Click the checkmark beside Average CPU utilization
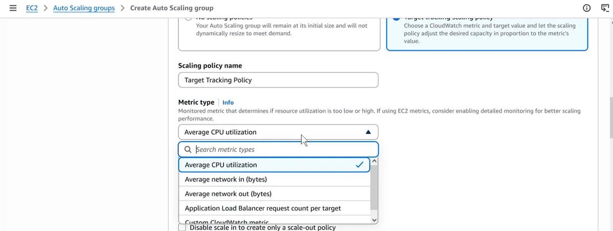 click(x=360, y=165)
